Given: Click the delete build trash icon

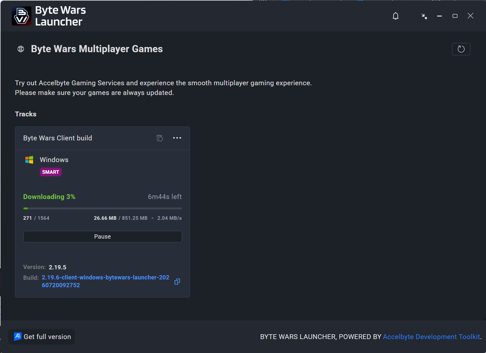Looking at the screenshot, I should click(x=160, y=138).
